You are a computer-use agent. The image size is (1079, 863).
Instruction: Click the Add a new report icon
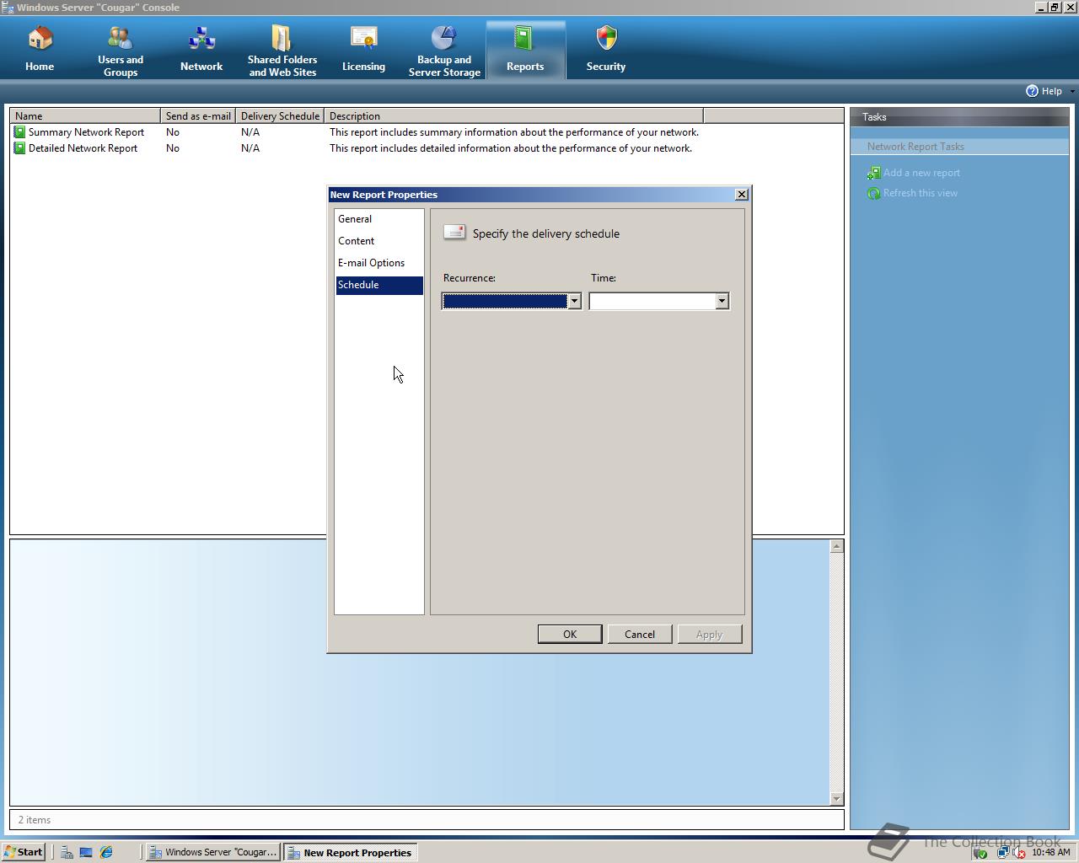pyautogui.click(x=874, y=173)
